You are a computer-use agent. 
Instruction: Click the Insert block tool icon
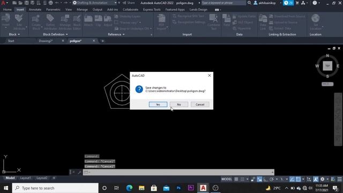pos(6,18)
